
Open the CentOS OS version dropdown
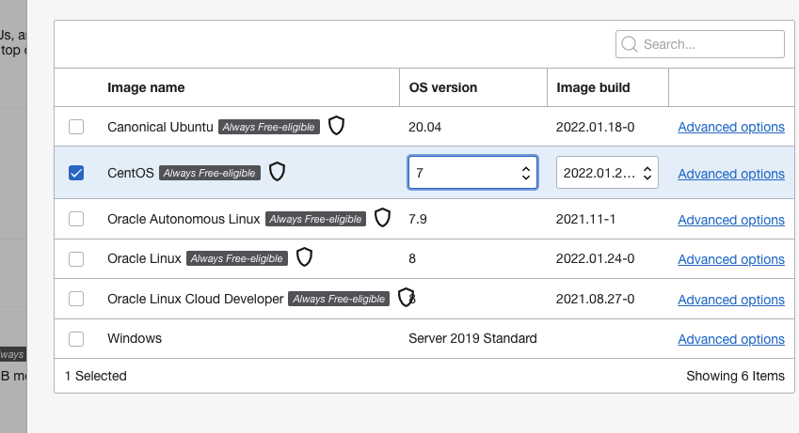tap(472, 173)
